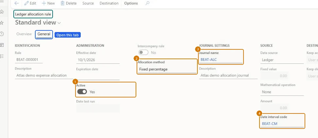Click the Fixed value field

coord(274,76)
